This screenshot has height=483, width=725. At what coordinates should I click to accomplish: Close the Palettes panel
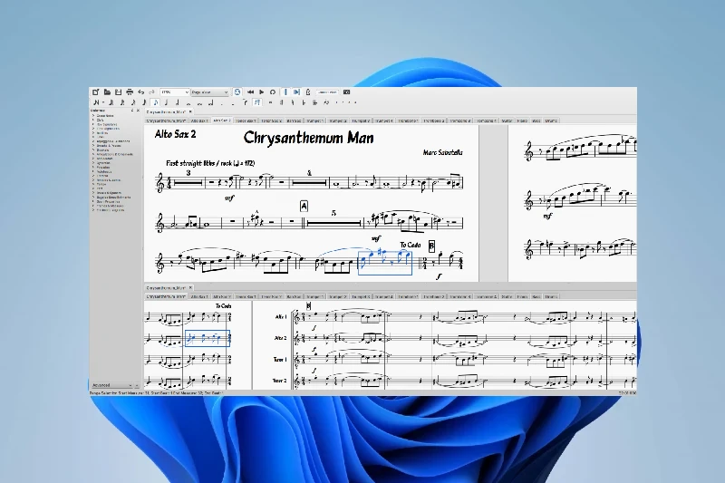click(x=140, y=111)
